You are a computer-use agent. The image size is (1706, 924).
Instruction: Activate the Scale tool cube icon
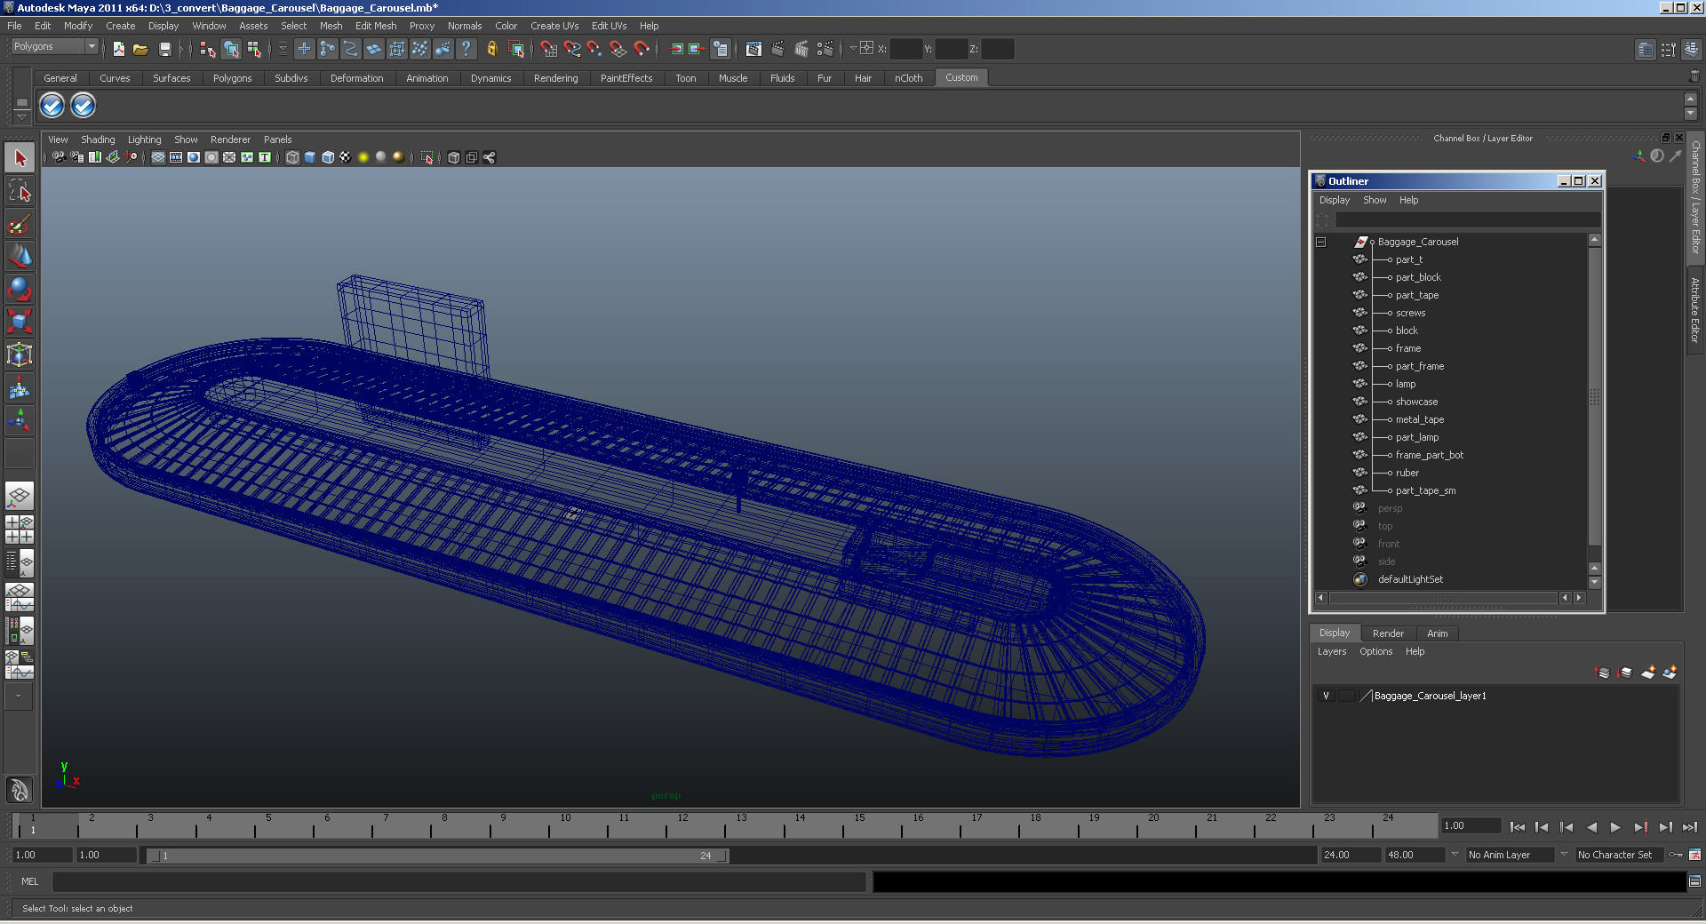(x=20, y=321)
